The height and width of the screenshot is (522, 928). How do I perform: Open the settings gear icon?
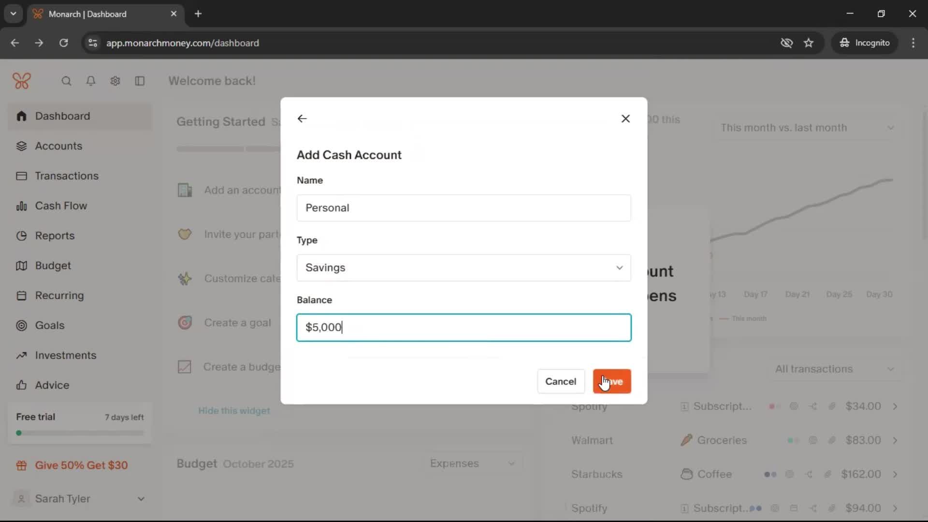115,81
